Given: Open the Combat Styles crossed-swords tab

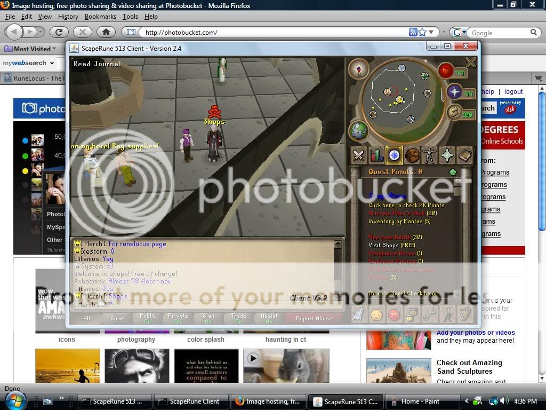Looking at the screenshot, I should tap(359, 155).
